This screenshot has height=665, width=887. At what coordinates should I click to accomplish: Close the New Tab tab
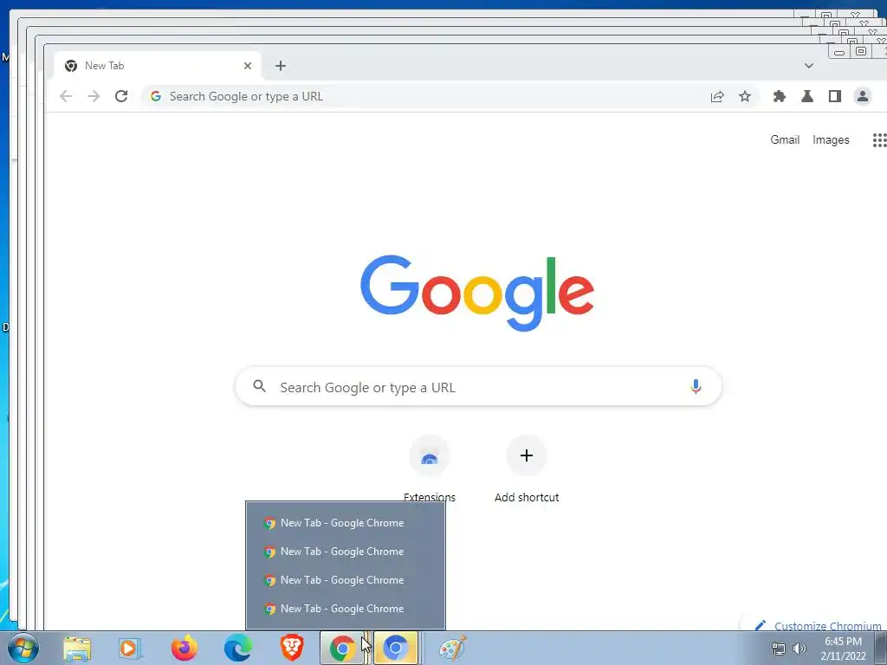coord(247,66)
